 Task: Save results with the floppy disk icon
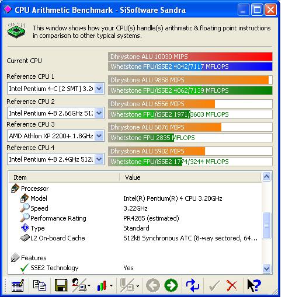coord(61,285)
